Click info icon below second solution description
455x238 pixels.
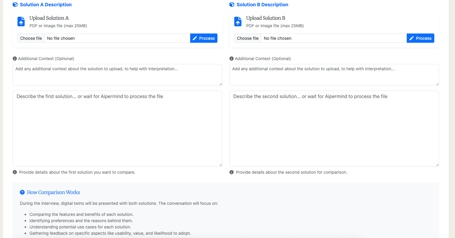click(x=231, y=172)
